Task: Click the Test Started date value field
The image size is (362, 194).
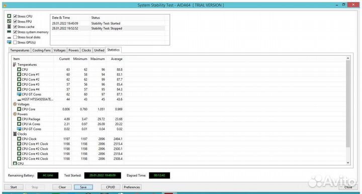Action: click(103, 175)
